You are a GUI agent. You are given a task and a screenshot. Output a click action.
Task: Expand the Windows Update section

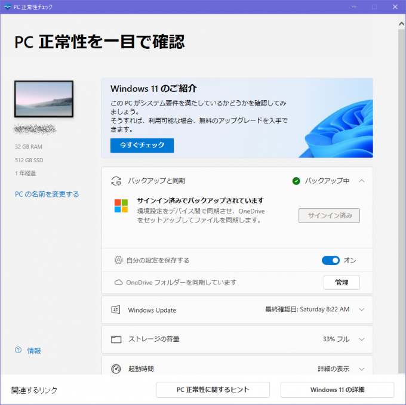[x=362, y=310]
